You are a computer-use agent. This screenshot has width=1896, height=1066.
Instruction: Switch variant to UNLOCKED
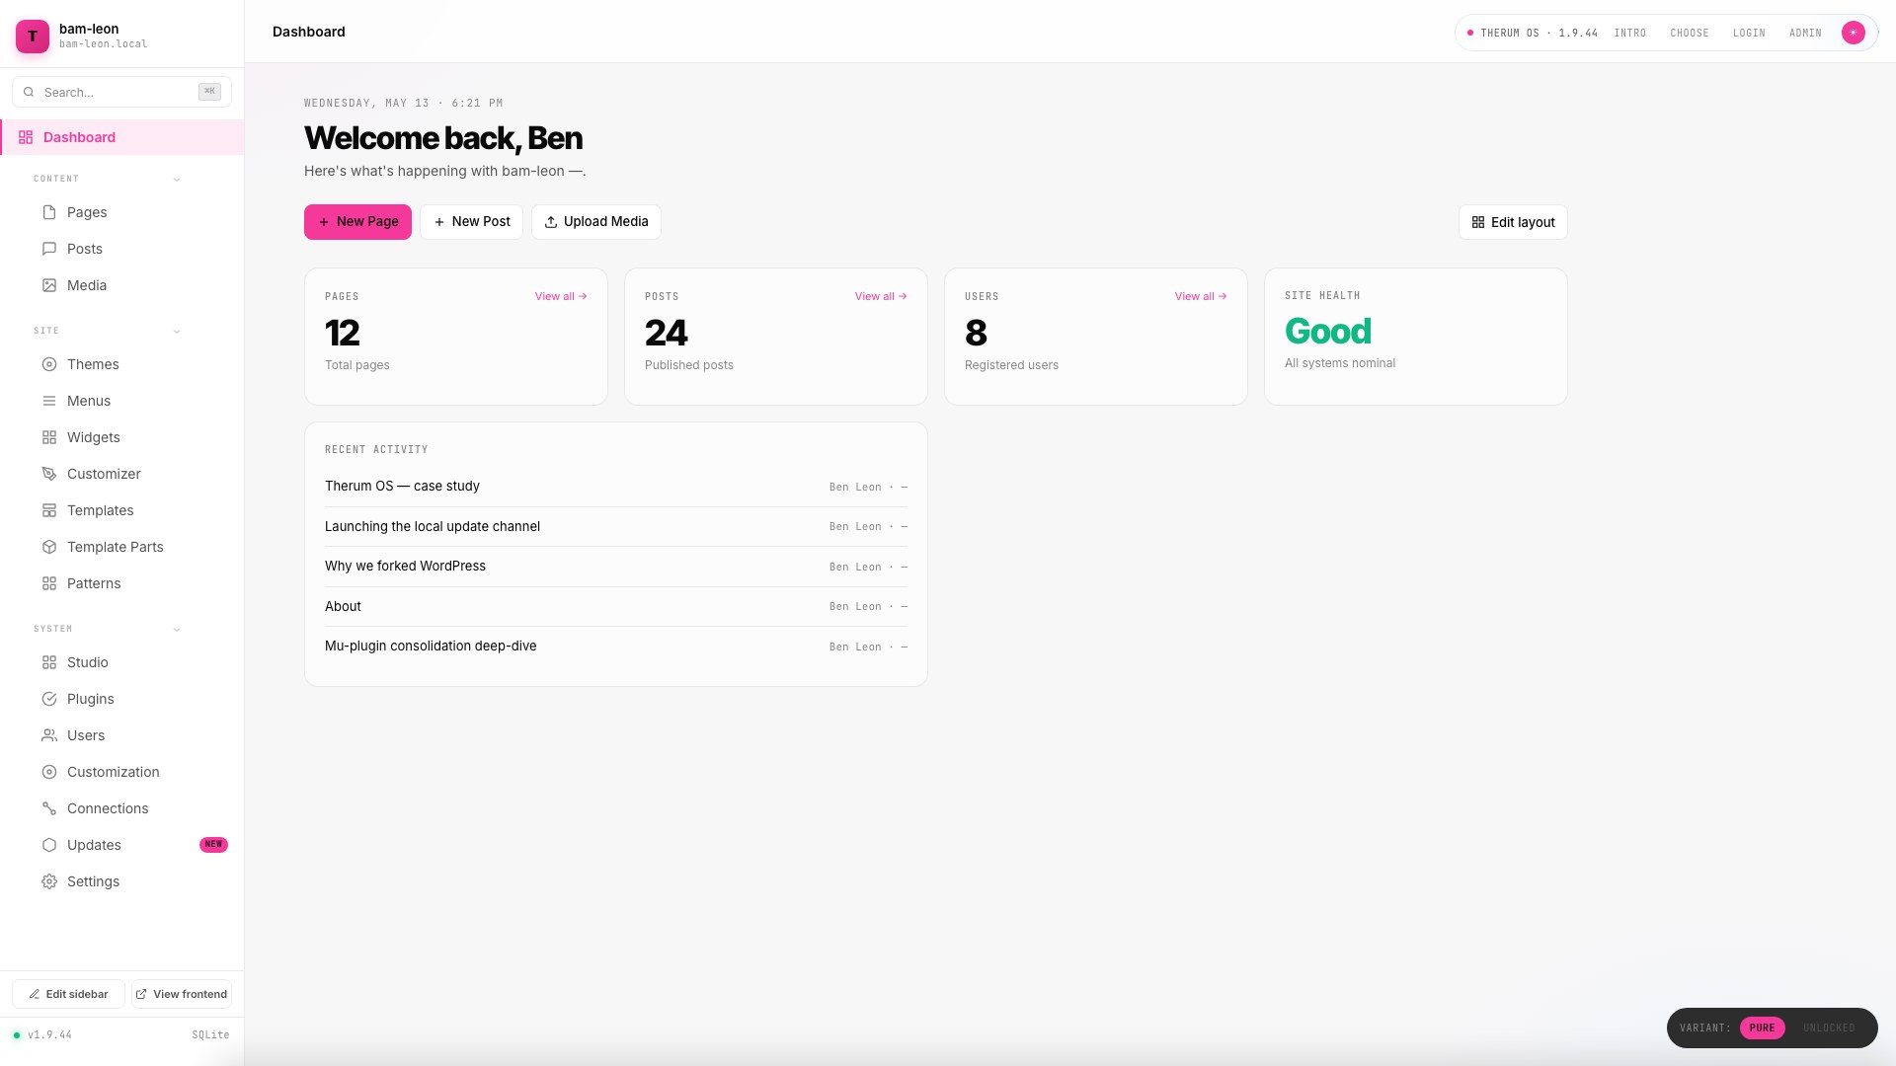1829,1028
